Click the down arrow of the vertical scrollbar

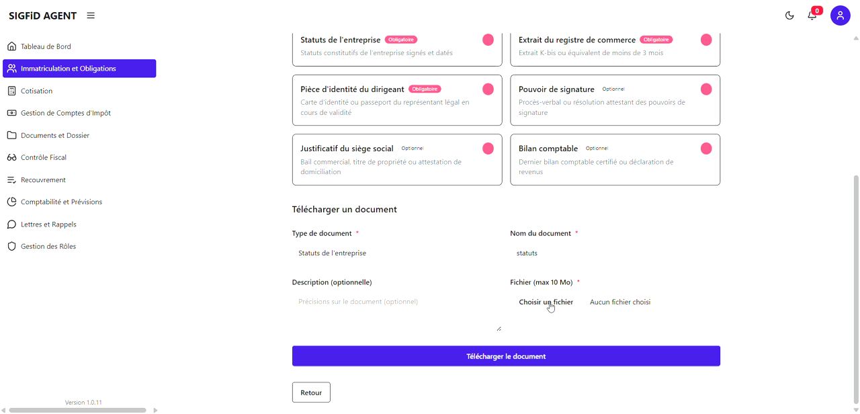pyautogui.click(x=855, y=409)
